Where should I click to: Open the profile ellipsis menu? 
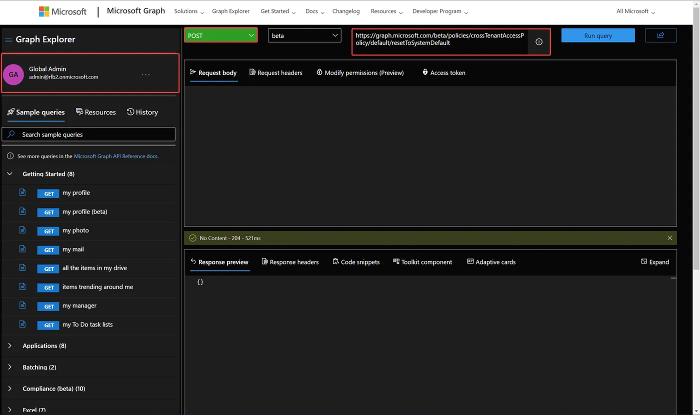pos(145,74)
